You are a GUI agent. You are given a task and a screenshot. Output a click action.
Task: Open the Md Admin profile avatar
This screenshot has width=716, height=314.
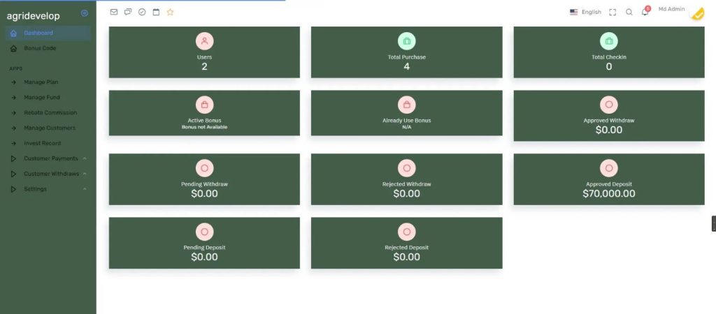tap(696, 14)
